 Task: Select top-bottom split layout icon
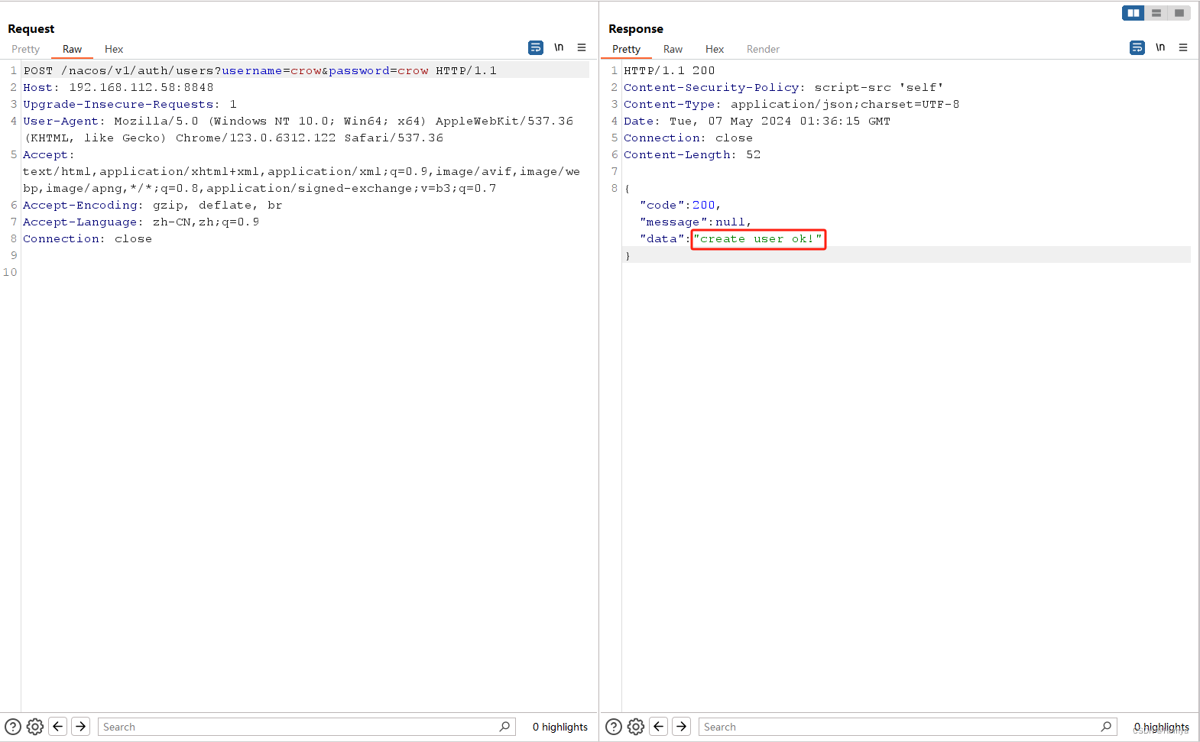coord(1156,13)
